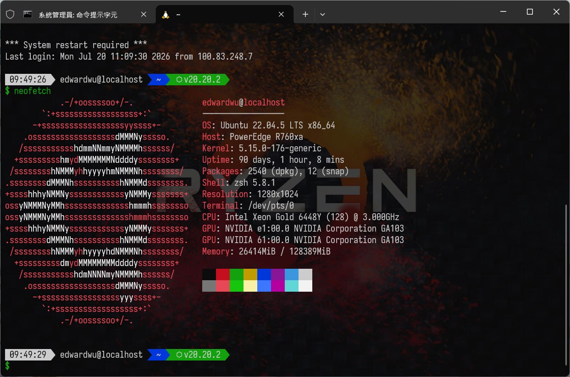Click the Packages: 2540 (dpkg) line

click(x=276, y=171)
